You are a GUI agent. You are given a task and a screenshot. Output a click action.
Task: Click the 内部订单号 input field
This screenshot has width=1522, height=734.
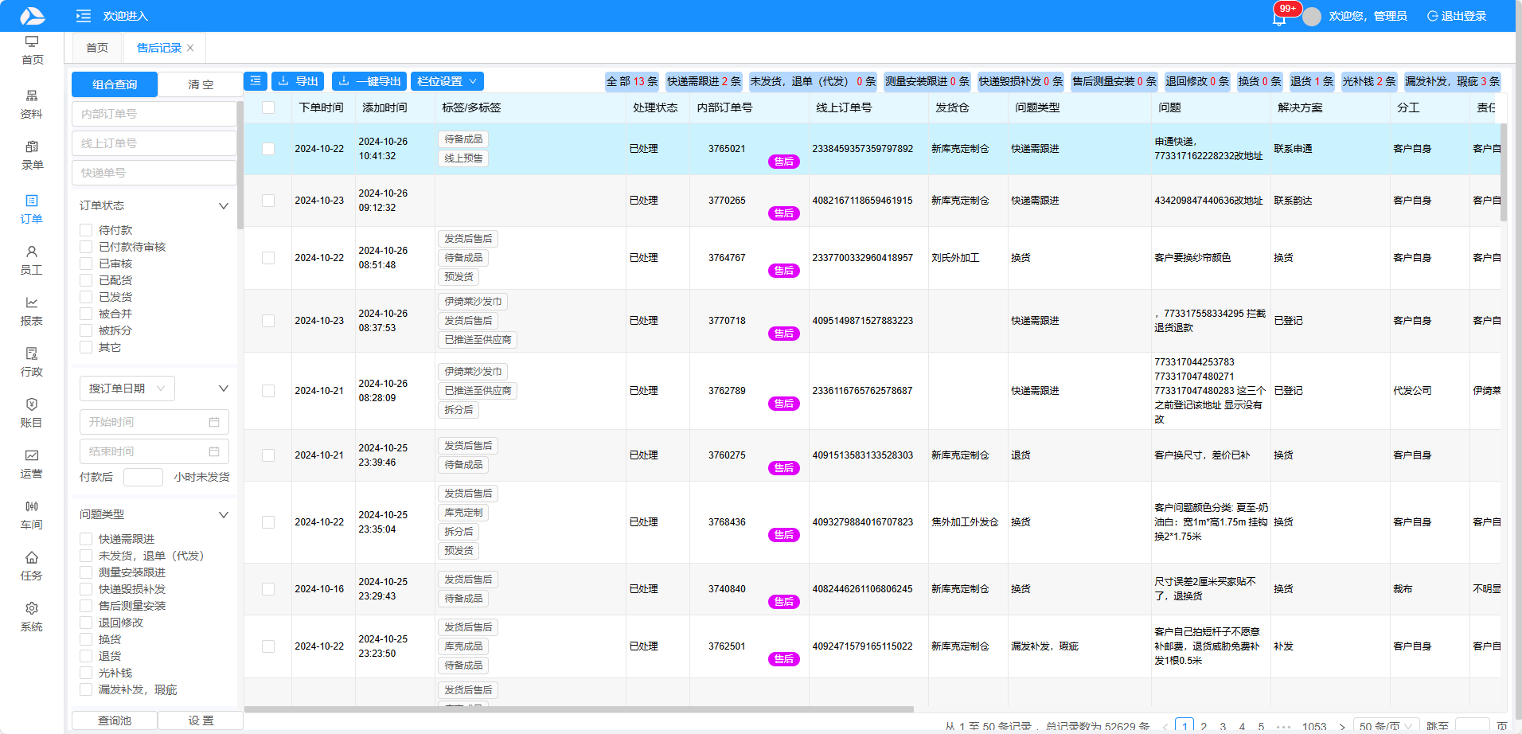tap(154, 114)
